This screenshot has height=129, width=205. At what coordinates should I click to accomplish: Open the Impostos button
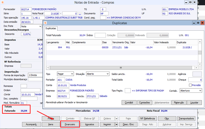pos(90,124)
